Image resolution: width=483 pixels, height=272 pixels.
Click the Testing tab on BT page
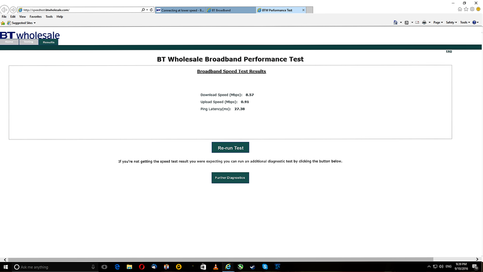pos(29,42)
